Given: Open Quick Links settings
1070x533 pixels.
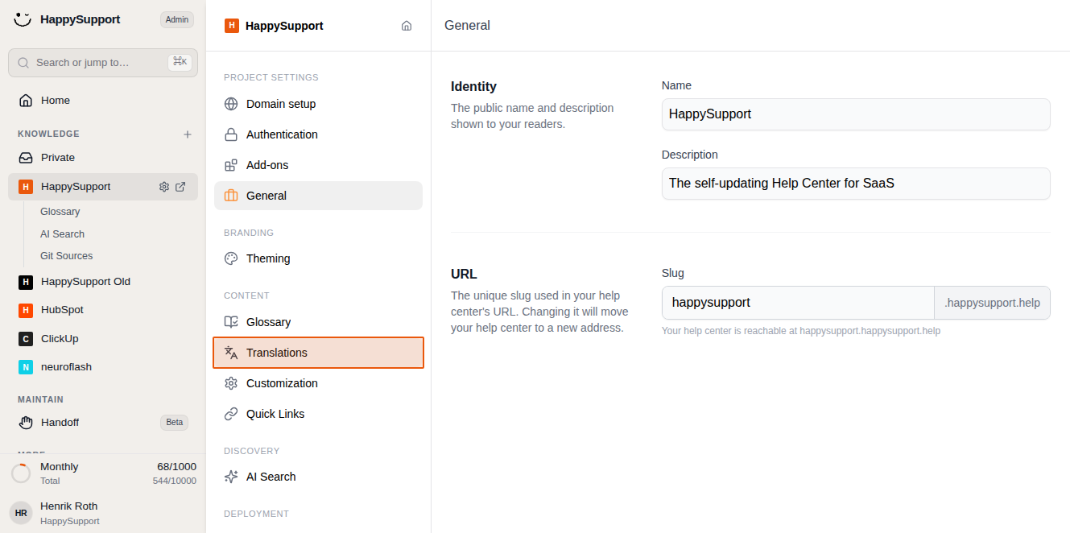Looking at the screenshot, I should [x=318, y=414].
